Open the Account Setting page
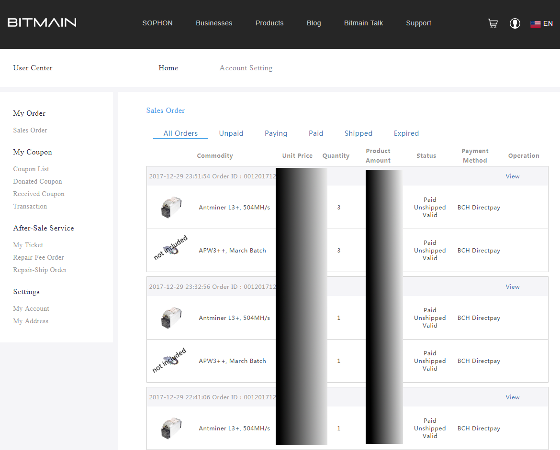The width and height of the screenshot is (560, 450). click(x=246, y=68)
